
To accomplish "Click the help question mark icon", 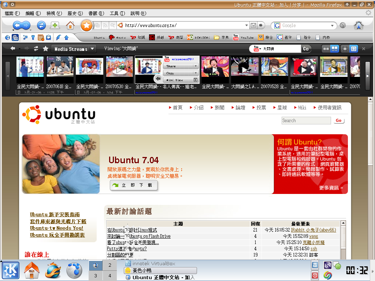I will pyautogui.click(x=343, y=25).
